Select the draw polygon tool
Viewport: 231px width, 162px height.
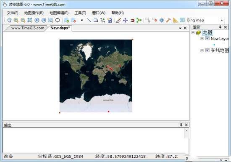pos(96,20)
